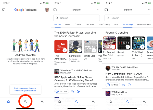Download the Fight Companion episode
This screenshot has width=153, height=110.
(129, 85)
